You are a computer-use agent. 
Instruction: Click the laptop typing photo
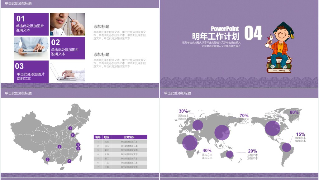(x=67, y=72)
